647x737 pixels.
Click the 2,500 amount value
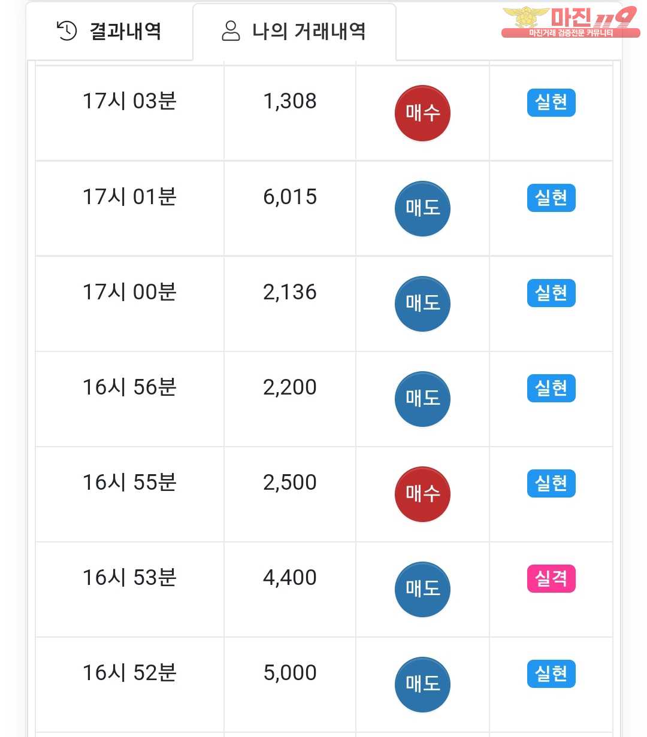click(290, 483)
